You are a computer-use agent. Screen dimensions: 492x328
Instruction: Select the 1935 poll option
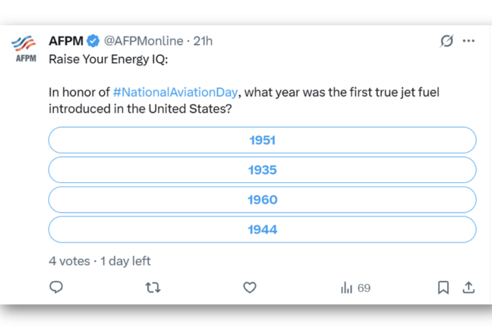pyautogui.click(x=262, y=170)
